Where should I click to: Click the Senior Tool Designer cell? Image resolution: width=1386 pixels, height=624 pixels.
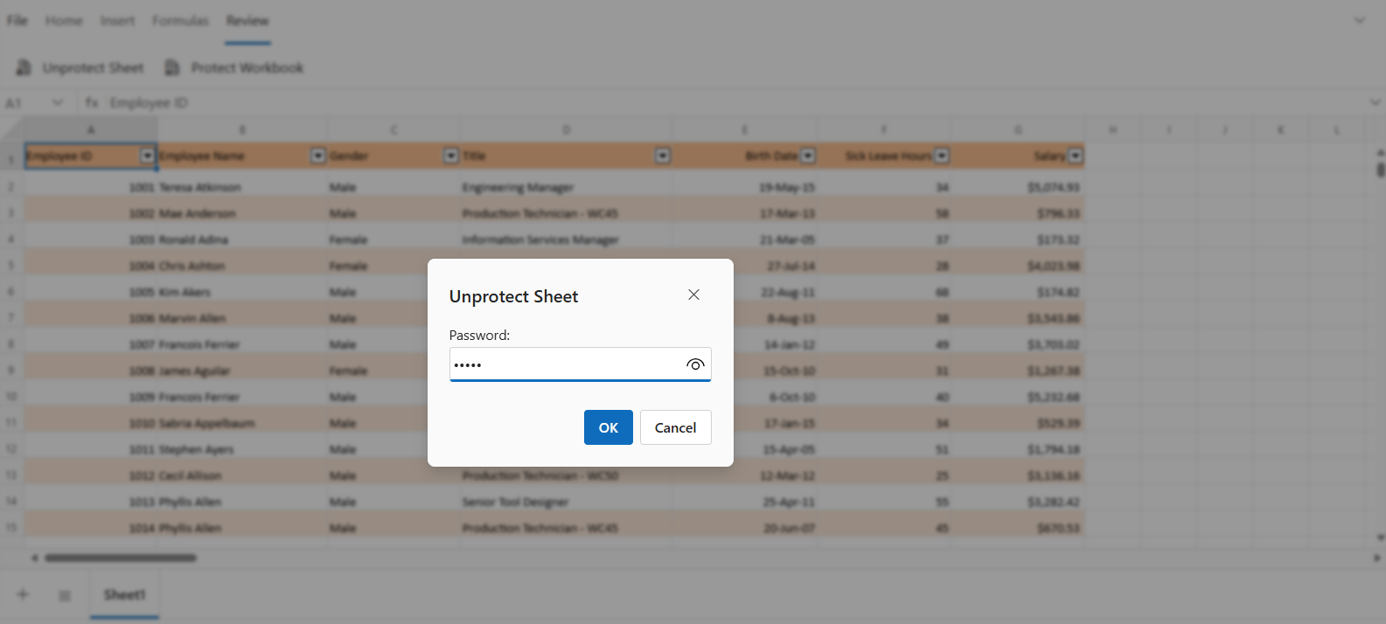pyautogui.click(x=567, y=502)
